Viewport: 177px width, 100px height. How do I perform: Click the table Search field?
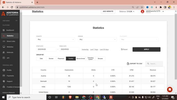tap(154, 64)
